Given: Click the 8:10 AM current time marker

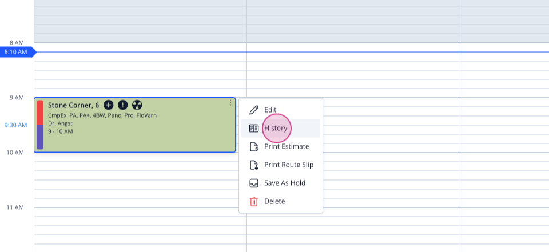Looking at the screenshot, I should (18, 52).
